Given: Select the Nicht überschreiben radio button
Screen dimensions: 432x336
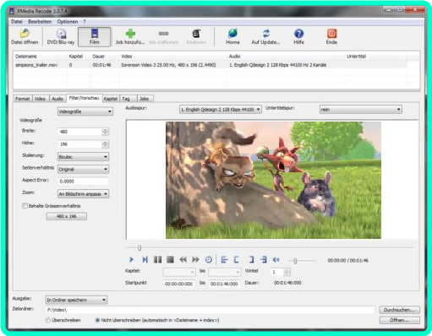Looking at the screenshot, I should click(x=97, y=320).
